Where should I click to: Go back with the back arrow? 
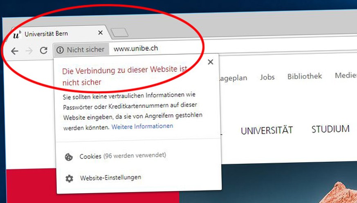coord(15,51)
